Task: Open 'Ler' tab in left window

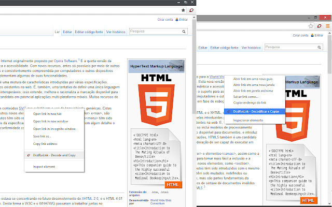Action: [57, 32]
